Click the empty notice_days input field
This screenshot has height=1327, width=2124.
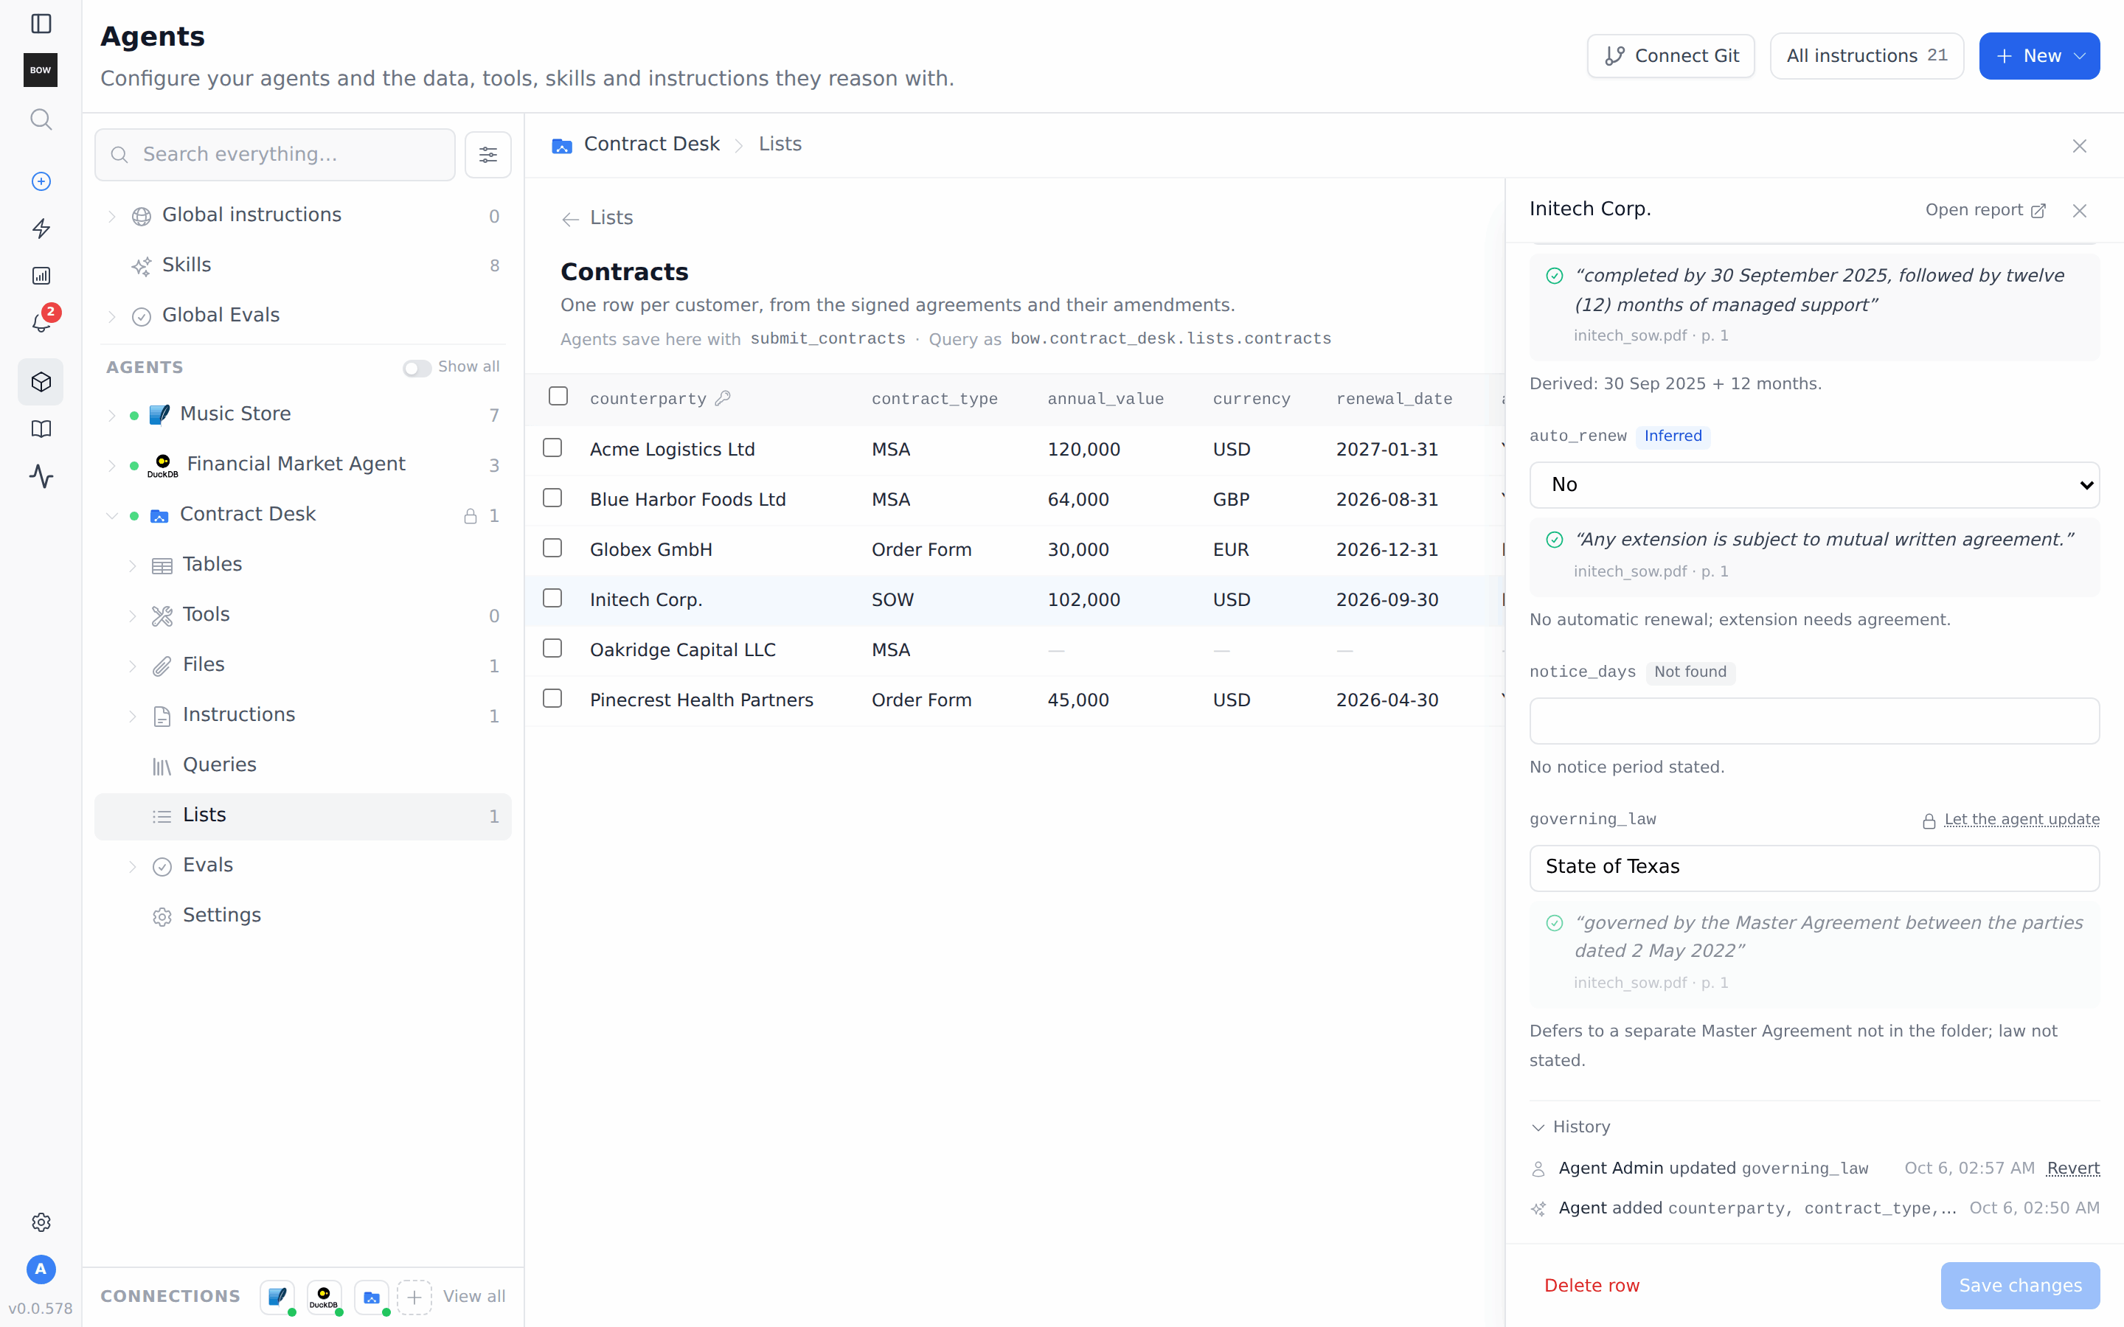pos(1814,720)
